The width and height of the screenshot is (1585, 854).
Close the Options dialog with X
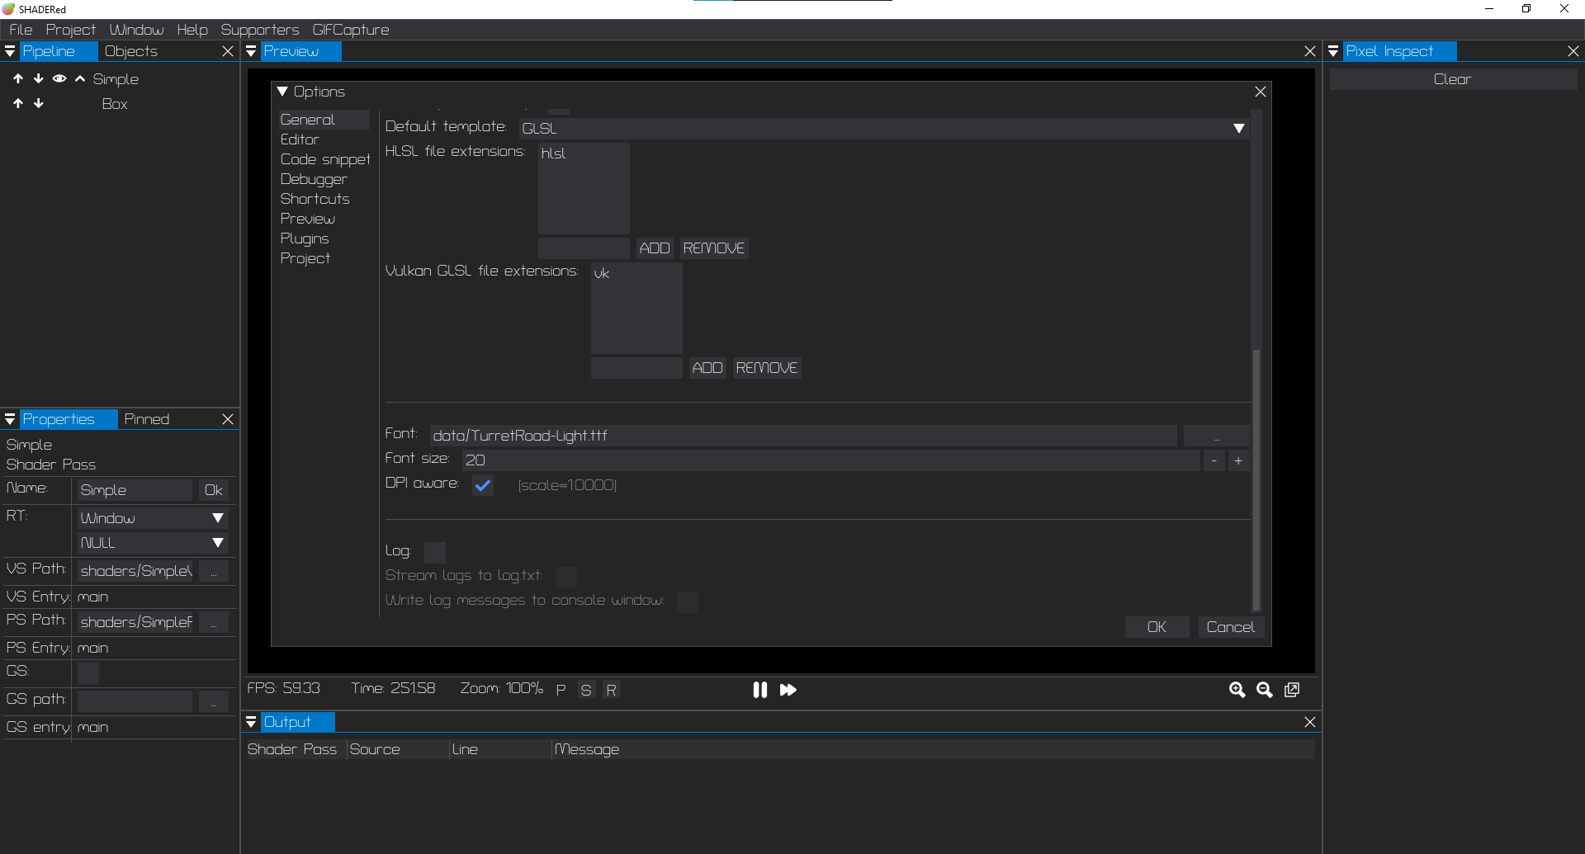click(1260, 92)
